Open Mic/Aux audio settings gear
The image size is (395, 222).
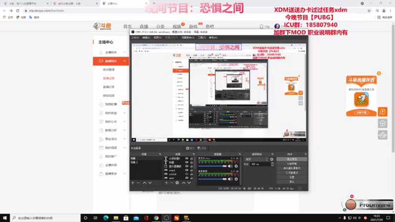(x=236, y=166)
